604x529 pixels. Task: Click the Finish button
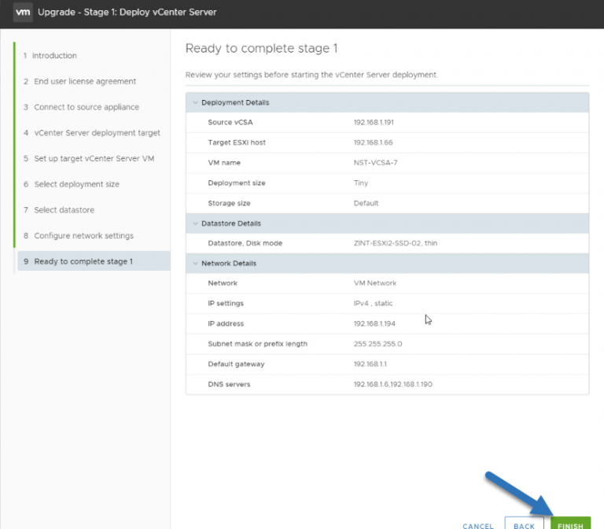click(x=570, y=523)
